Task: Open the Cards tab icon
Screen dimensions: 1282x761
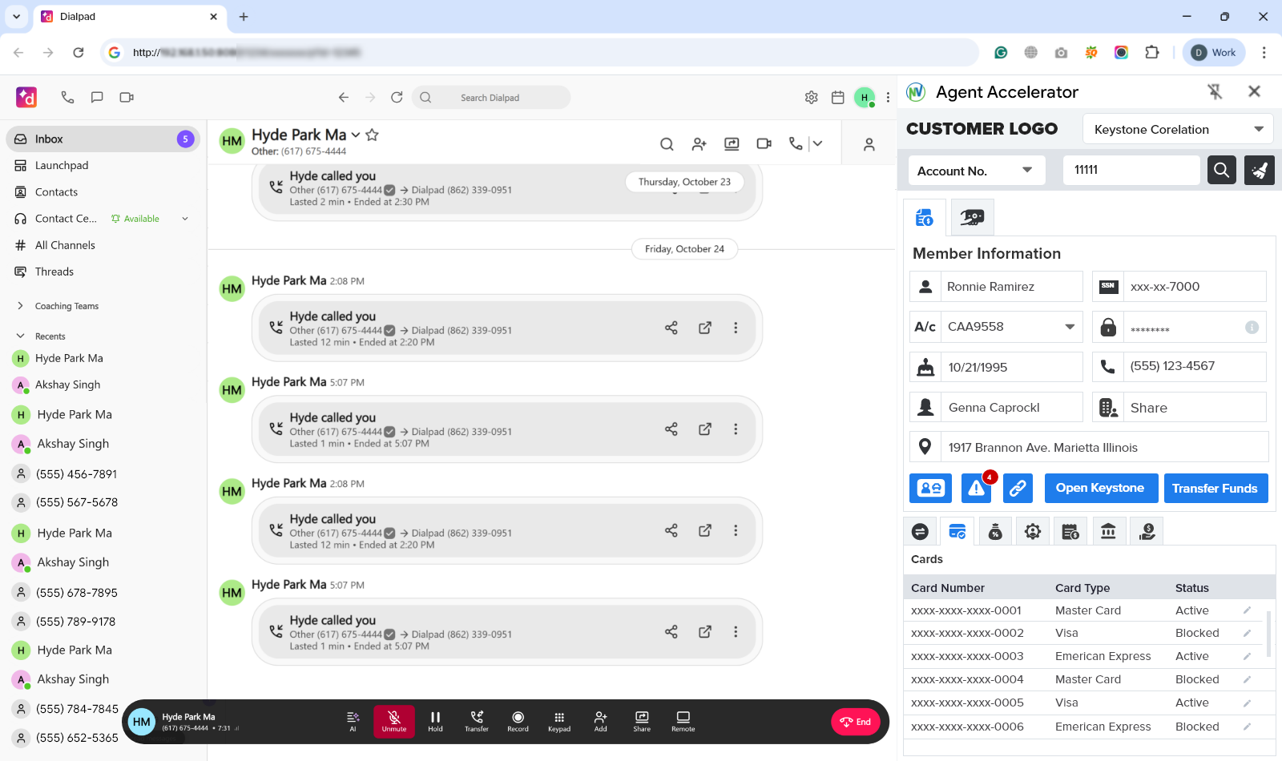Action: (957, 531)
